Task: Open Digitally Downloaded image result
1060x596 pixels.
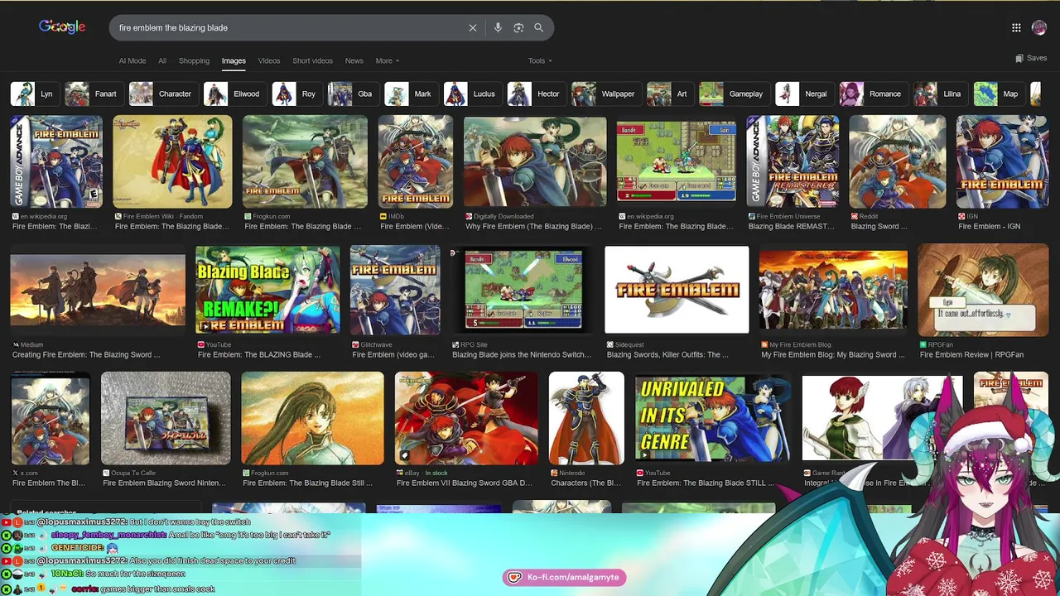Action: pos(535,161)
